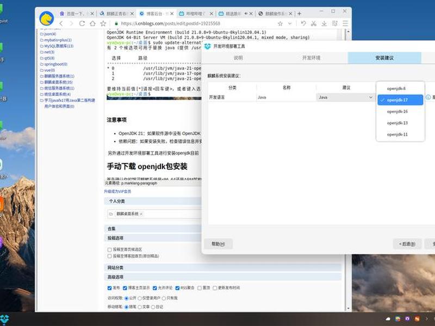435x326 pixels.
Task: Expand the 高级选项 section
Action: click(x=223, y=277)
